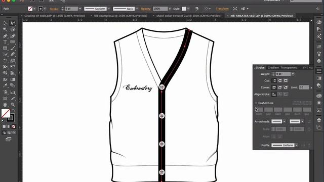Swap fill and stroke arrows
The image size is (324, 182).
[14, 110]
